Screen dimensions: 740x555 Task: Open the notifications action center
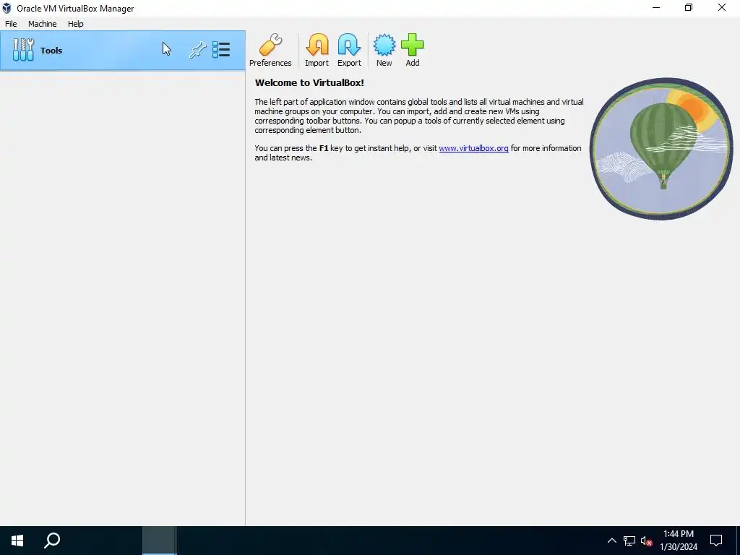716,541
